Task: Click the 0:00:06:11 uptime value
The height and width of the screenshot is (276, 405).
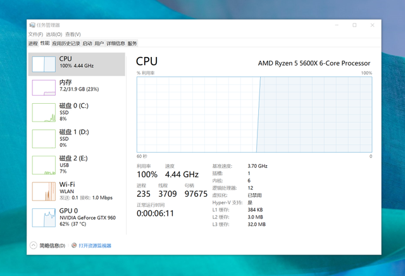Action: tap(155, 213)
